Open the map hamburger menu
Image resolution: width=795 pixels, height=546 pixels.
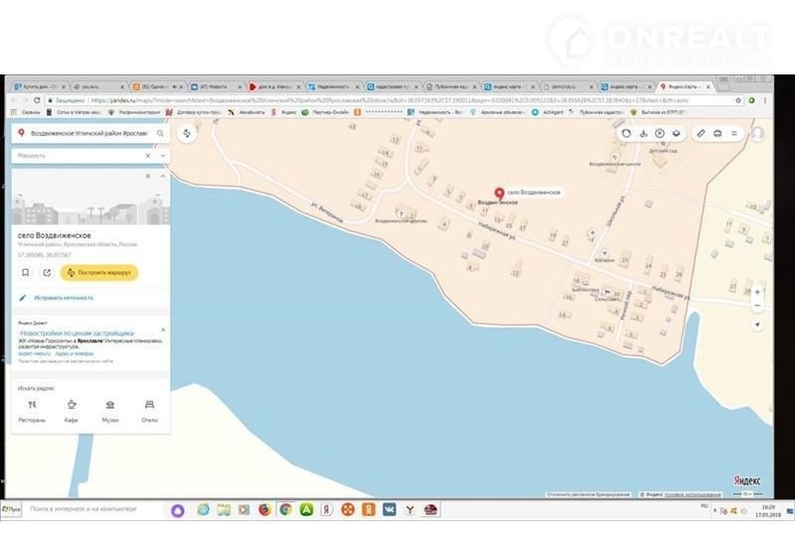732,133
